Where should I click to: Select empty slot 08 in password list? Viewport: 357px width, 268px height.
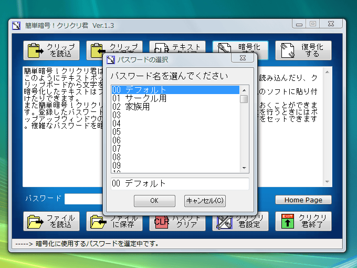click(175, 157)
